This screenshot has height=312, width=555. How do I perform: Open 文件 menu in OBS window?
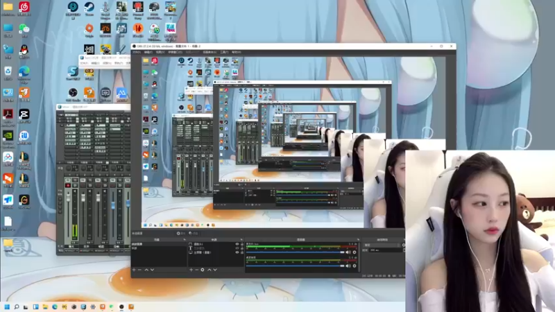click(136, 52)
